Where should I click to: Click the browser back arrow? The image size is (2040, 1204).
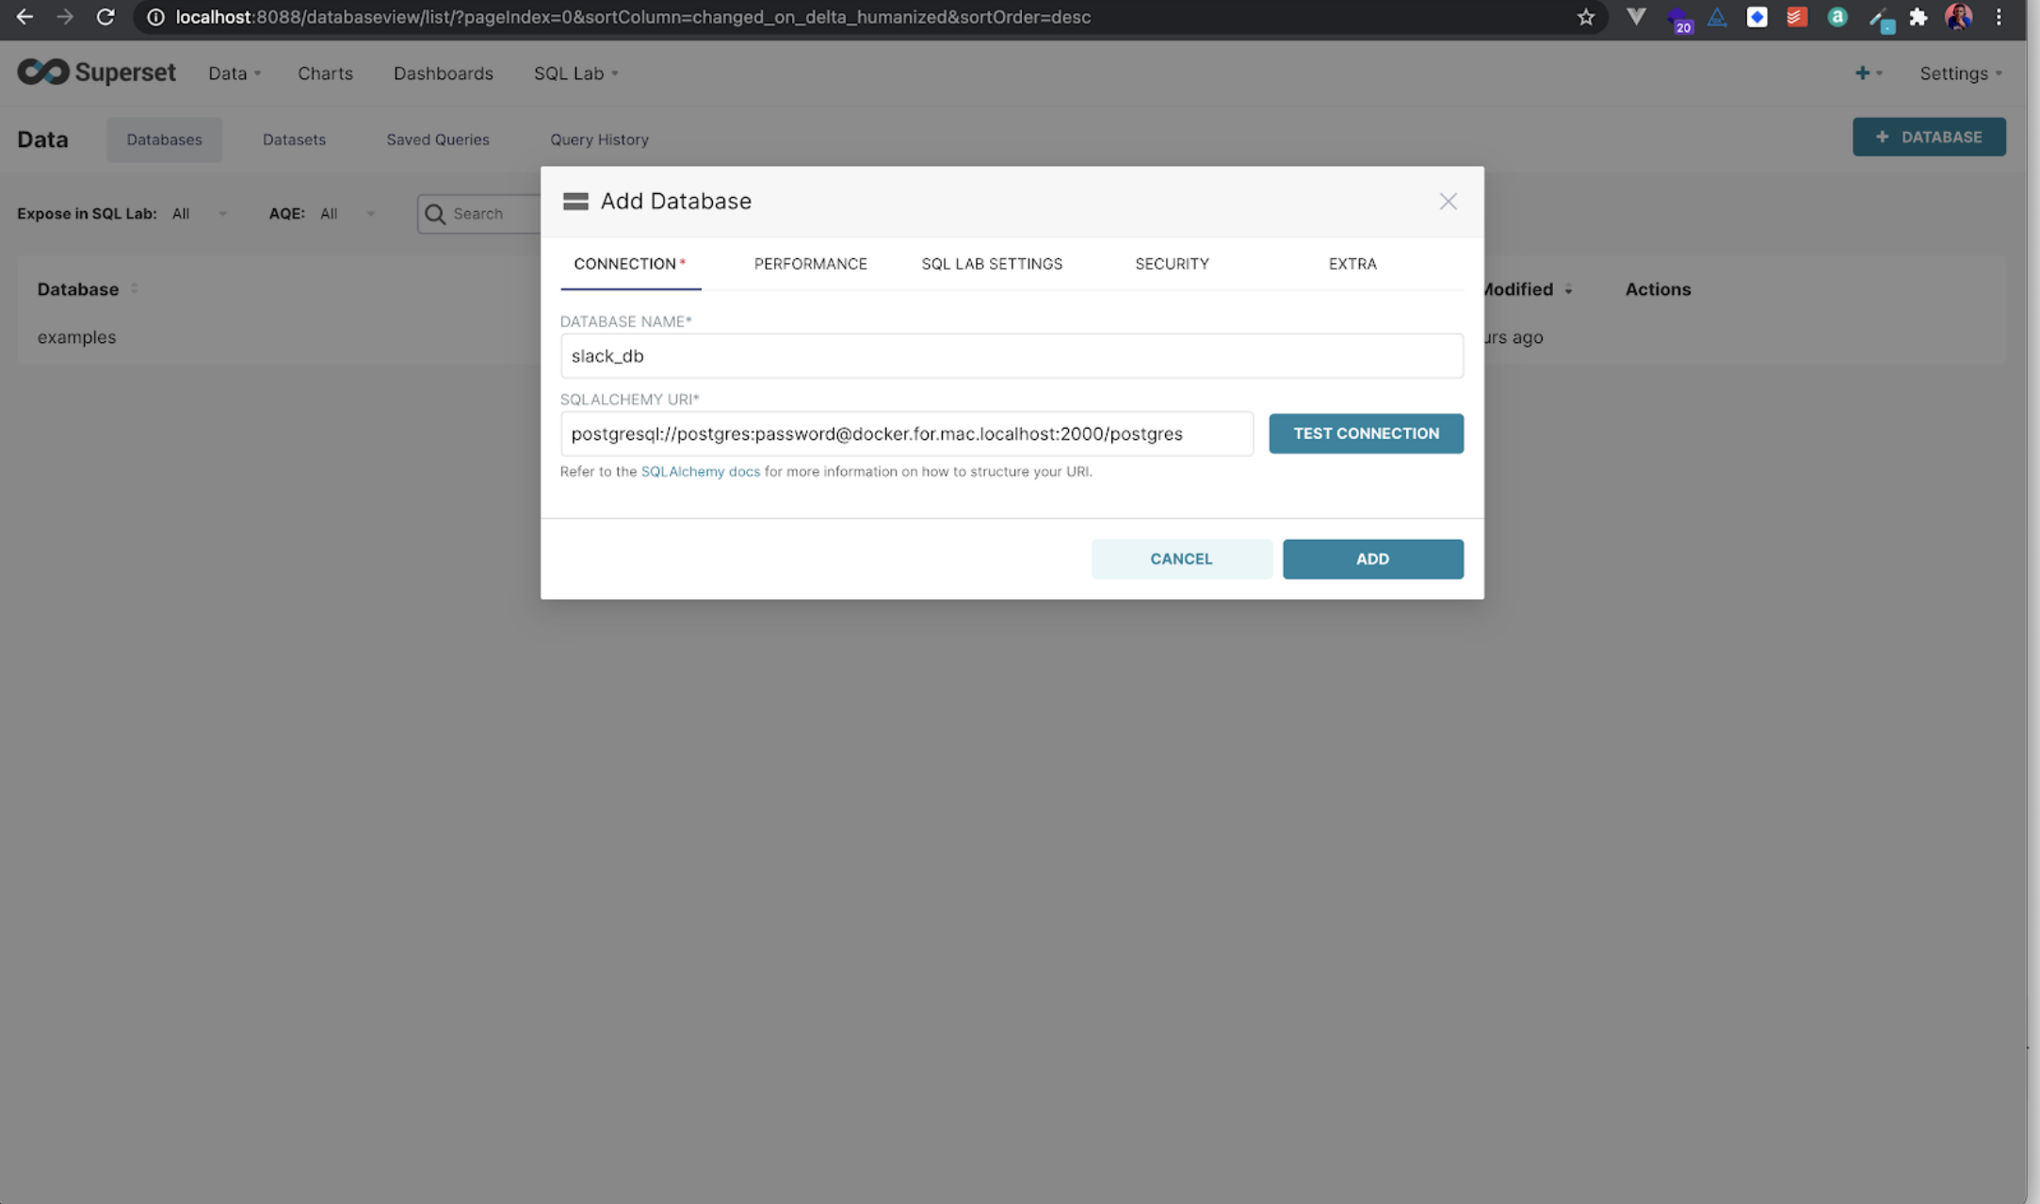click(24, 17)
